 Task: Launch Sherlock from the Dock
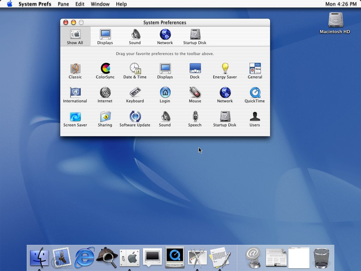[x=107, y=257]
